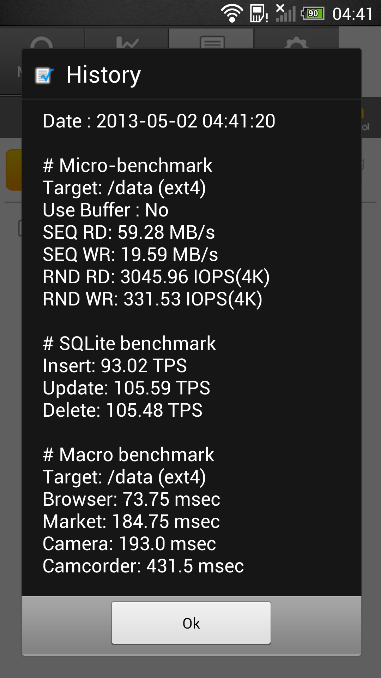The image size is (381, 678).
Task: Tap the 04:41 status bar clock
Action: 353,14
